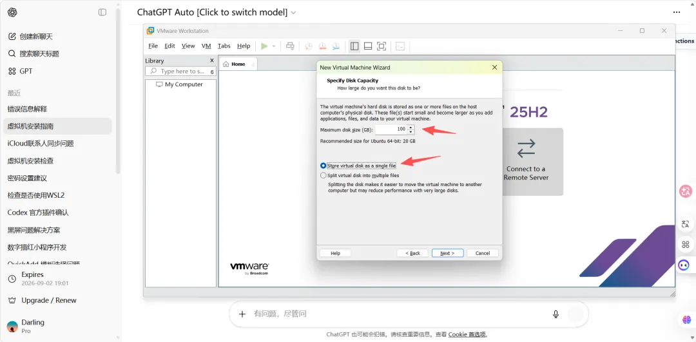This screenshot has width=696, height=342.
Task: Click the Send Ctrl+Alt+Del toolbar icon in VMware
Action: point(290,46)
